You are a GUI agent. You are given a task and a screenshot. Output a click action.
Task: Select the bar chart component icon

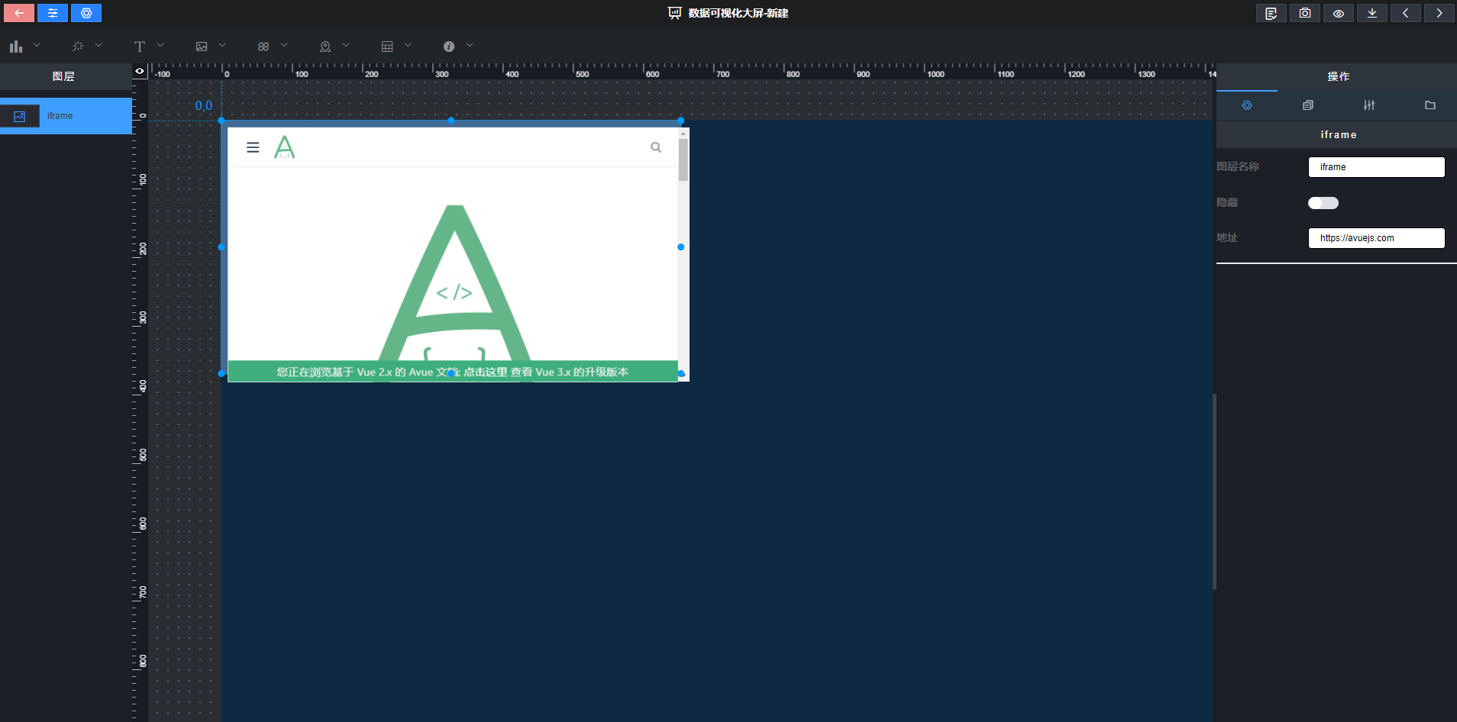point(16,47)
